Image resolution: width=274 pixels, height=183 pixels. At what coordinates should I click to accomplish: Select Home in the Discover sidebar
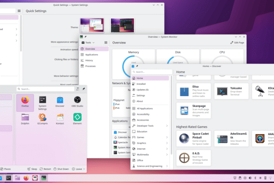[150, 78]
